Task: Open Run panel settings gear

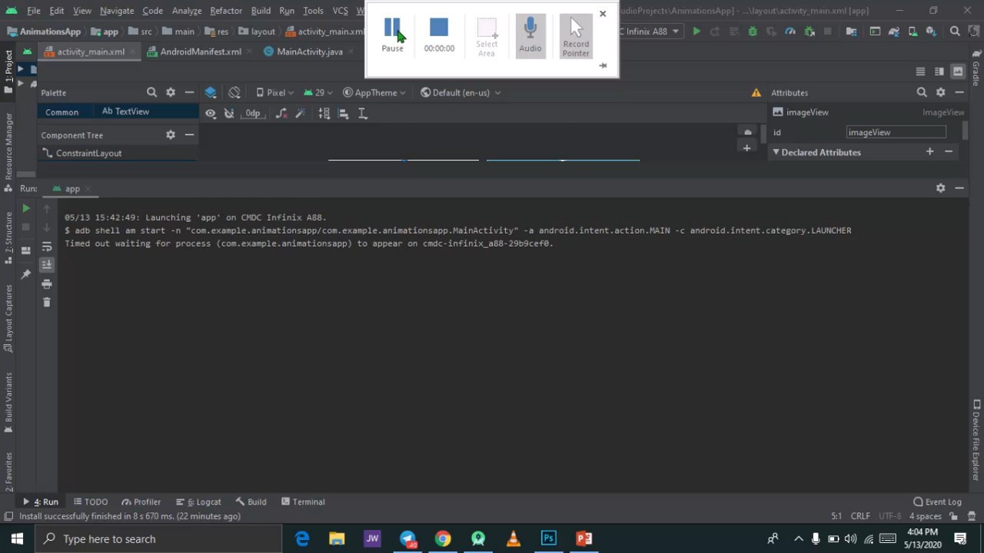Action: (940, 188)
